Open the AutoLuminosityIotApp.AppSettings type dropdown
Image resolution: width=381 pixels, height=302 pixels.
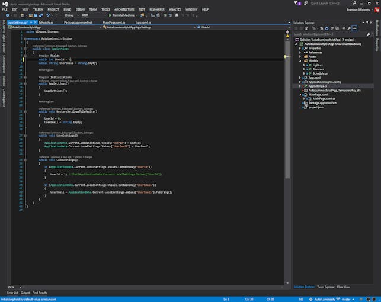(x=149, y=27)
